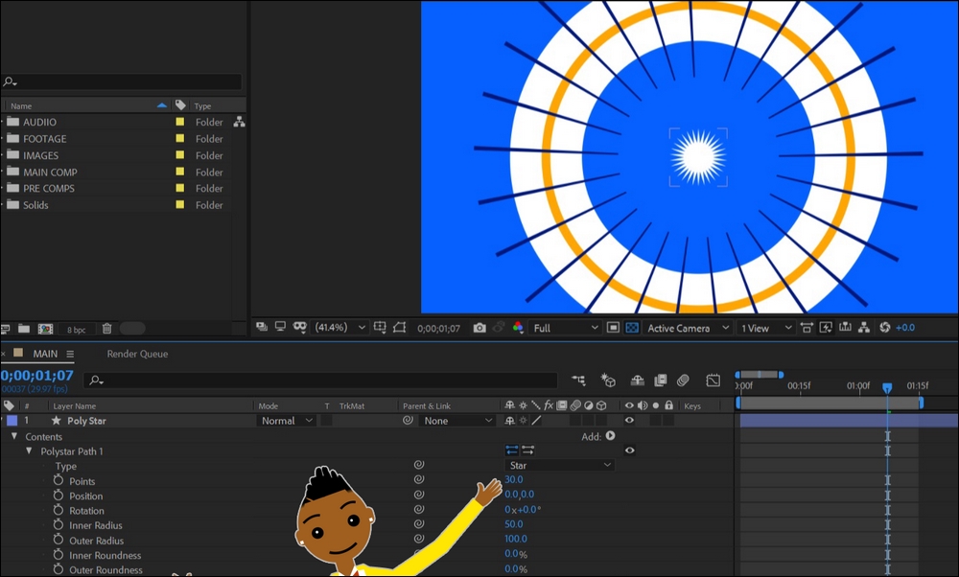Screen dimensions: 959x577
Task: Open the polystar Type Star dropdown
Action: click(x=560, y=465)
